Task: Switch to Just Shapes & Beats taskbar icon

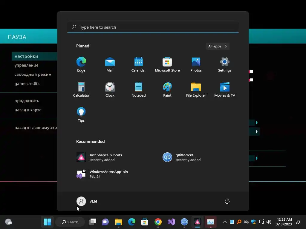Action: click(197, 222)
